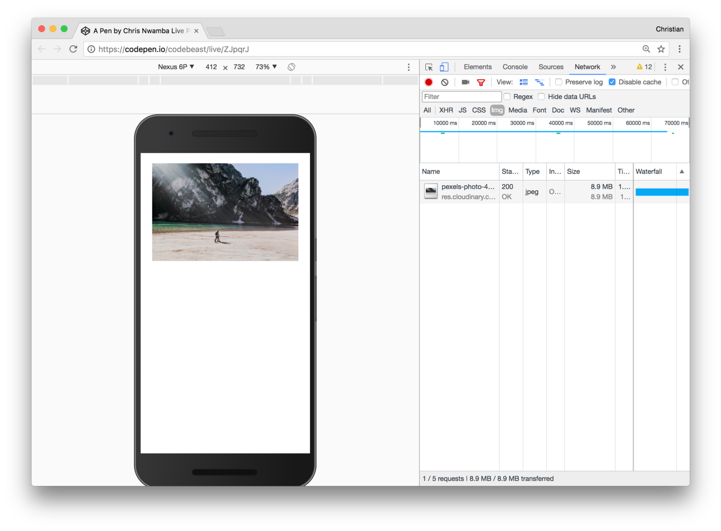Viewport: 721px width, 531px height.
Task: Click the Christian profile button
Action: click(669, 29)
